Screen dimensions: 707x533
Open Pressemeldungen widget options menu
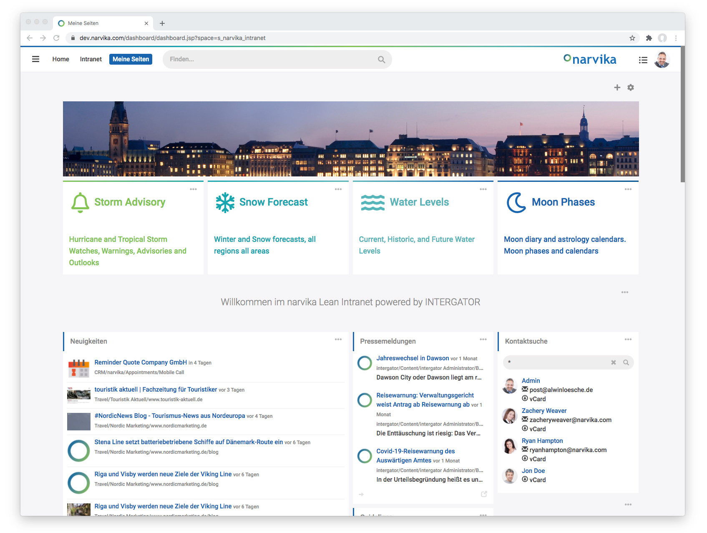coord(483,339)
